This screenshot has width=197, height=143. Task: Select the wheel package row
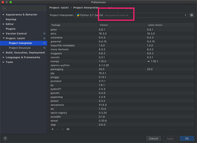click(x=122, y=121)
